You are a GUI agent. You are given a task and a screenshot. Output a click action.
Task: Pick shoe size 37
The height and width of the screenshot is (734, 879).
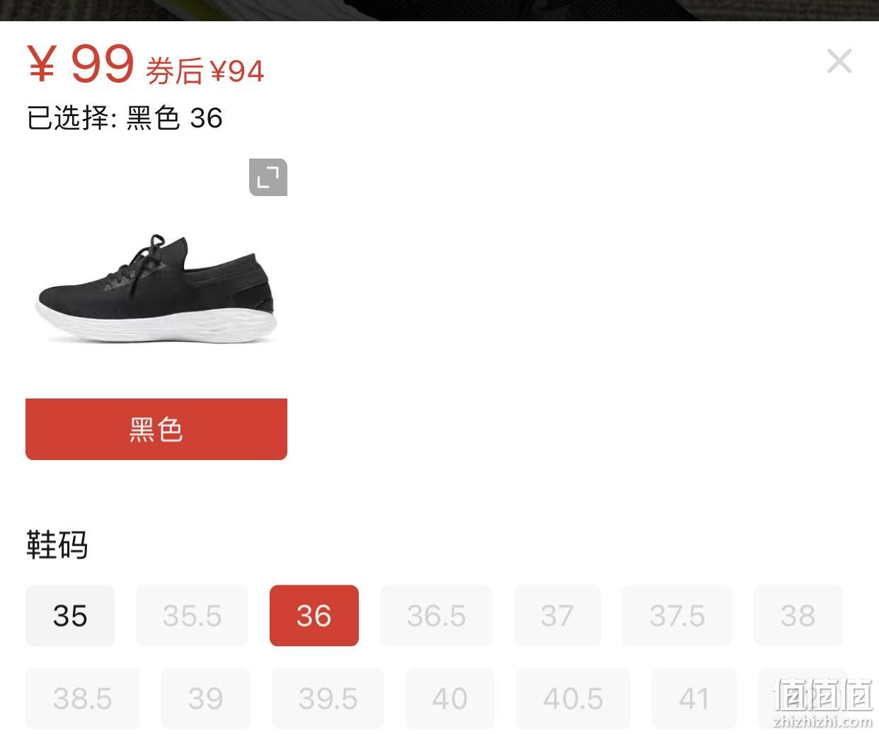(557, 616)
